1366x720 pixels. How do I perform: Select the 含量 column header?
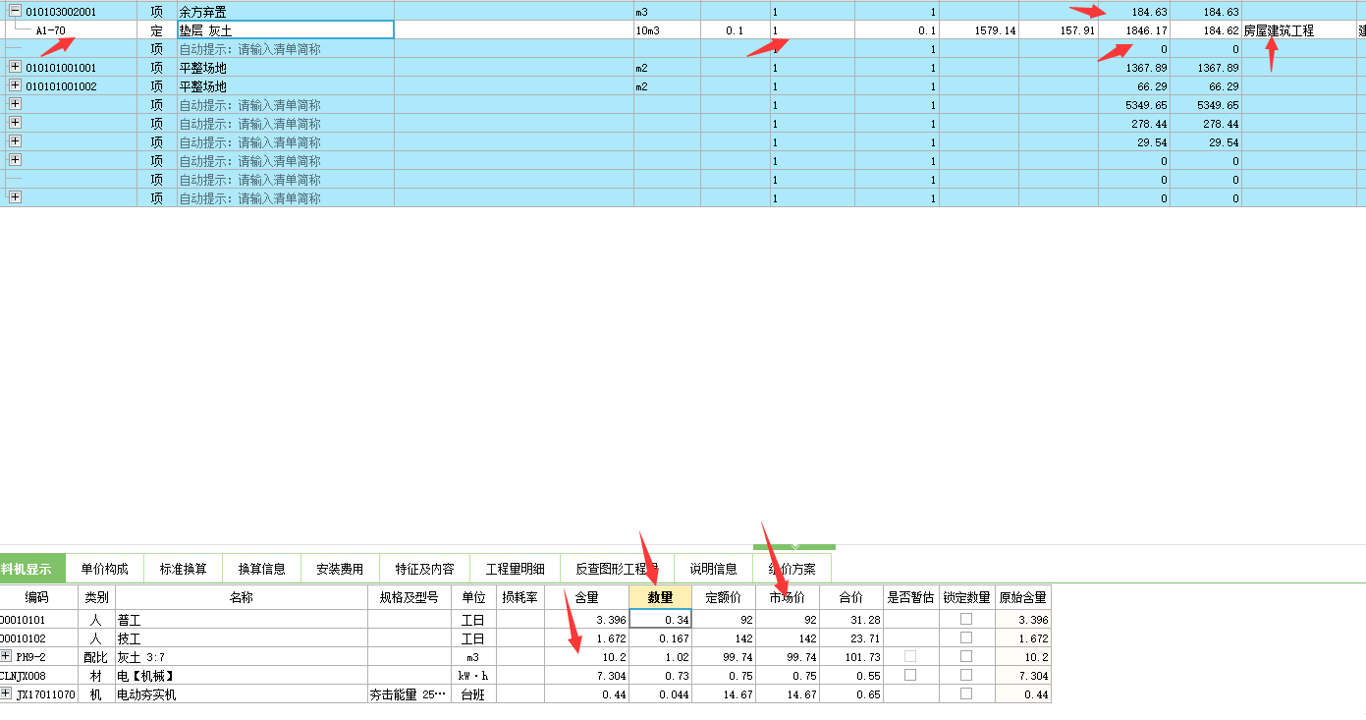click(x=586, y=597)
